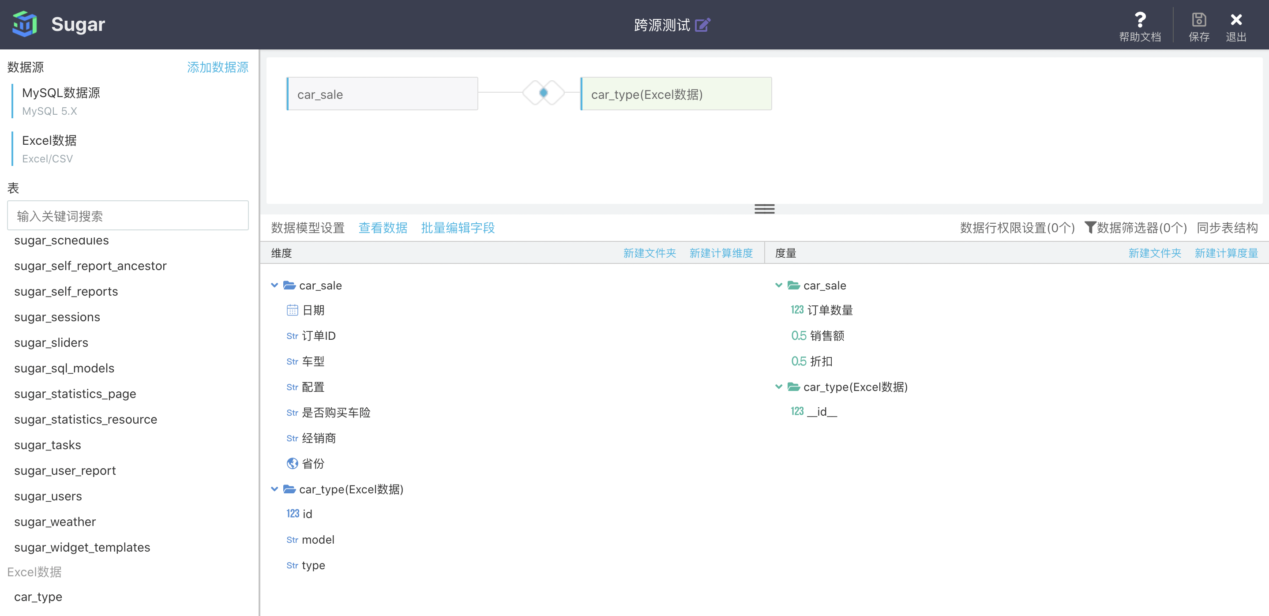Click the table keyword search field
This screenshot has width=1269, height=616.
tap(128, 216)
